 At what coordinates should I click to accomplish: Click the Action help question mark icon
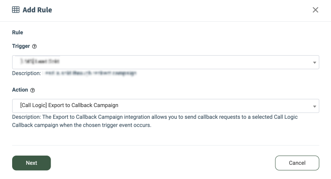[x=33, y=90]
